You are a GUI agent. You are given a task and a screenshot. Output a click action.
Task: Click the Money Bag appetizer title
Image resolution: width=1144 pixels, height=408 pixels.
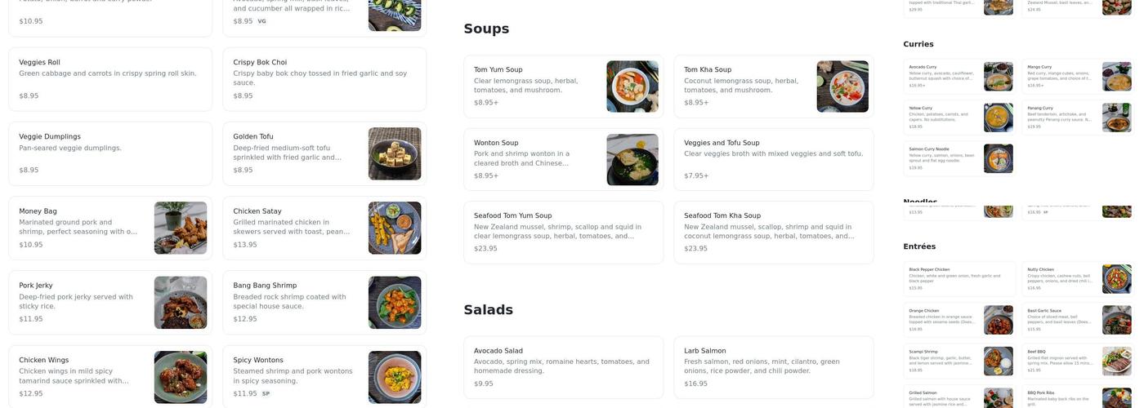38,211
